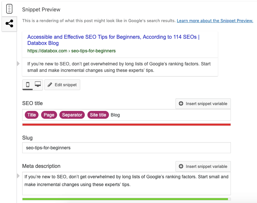Click the Site title variable tag

click(x=98, y=115)
